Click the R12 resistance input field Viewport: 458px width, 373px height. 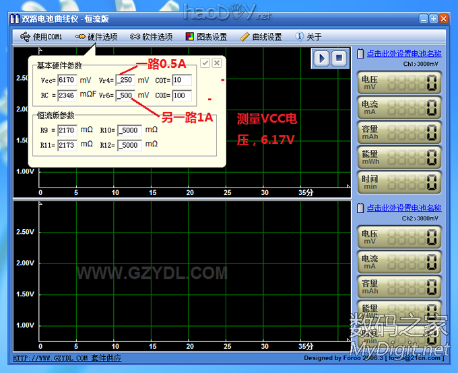click(129, 145)
